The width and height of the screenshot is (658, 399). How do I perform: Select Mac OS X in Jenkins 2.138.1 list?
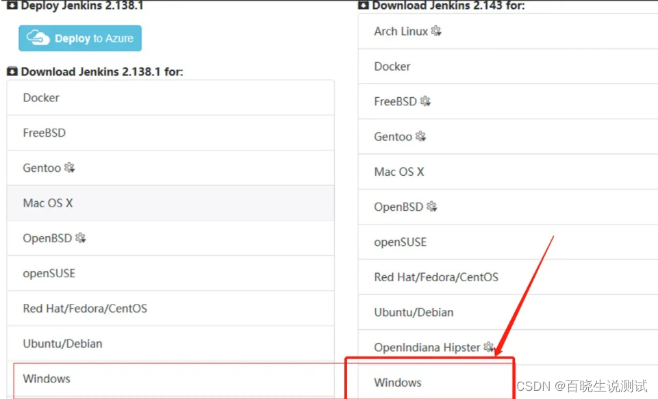[x=170, y=203]
